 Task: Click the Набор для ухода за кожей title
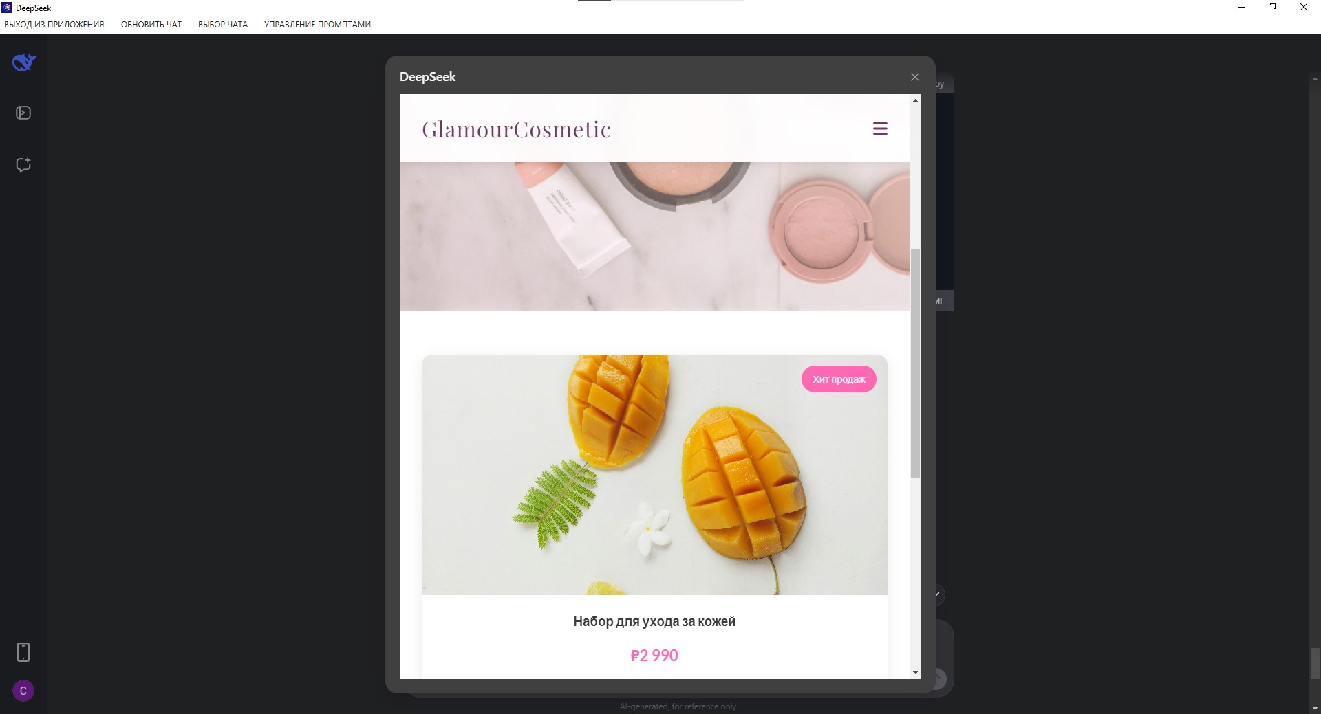(x=654, y=621)
